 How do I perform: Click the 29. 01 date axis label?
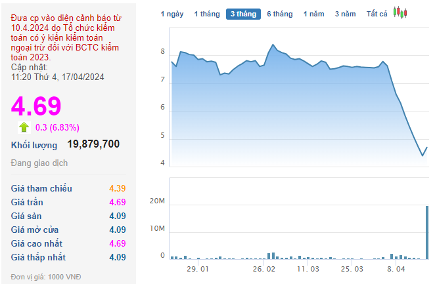coord(198,269)
